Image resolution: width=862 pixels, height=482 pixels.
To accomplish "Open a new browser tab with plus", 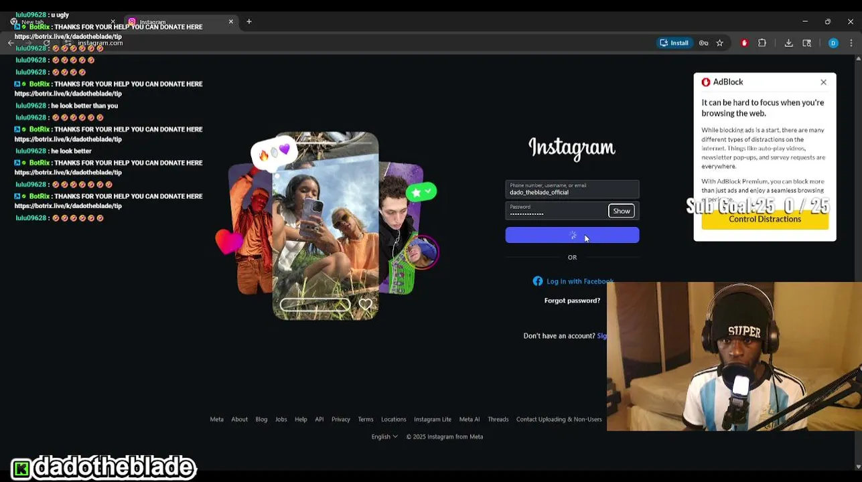I will point(248,21).
